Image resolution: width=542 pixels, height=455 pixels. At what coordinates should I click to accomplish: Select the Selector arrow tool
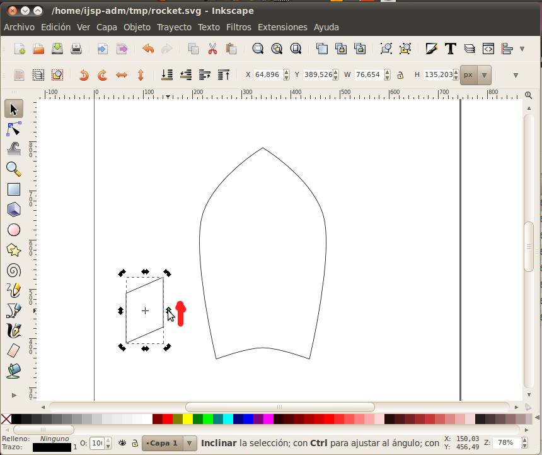[14, 109]
